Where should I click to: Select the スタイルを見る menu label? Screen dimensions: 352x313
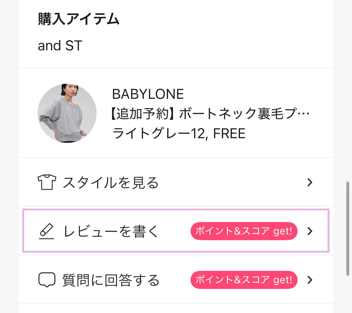[x=111, y=183]
